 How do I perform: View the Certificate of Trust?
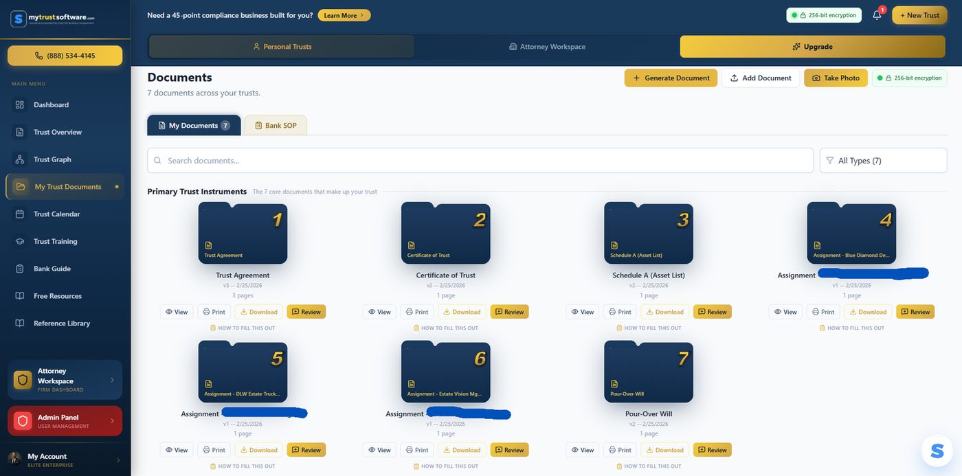[379, 312]
